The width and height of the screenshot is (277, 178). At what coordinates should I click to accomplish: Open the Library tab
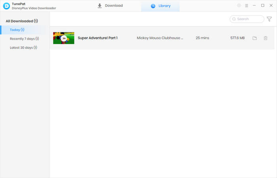[160, 6]
